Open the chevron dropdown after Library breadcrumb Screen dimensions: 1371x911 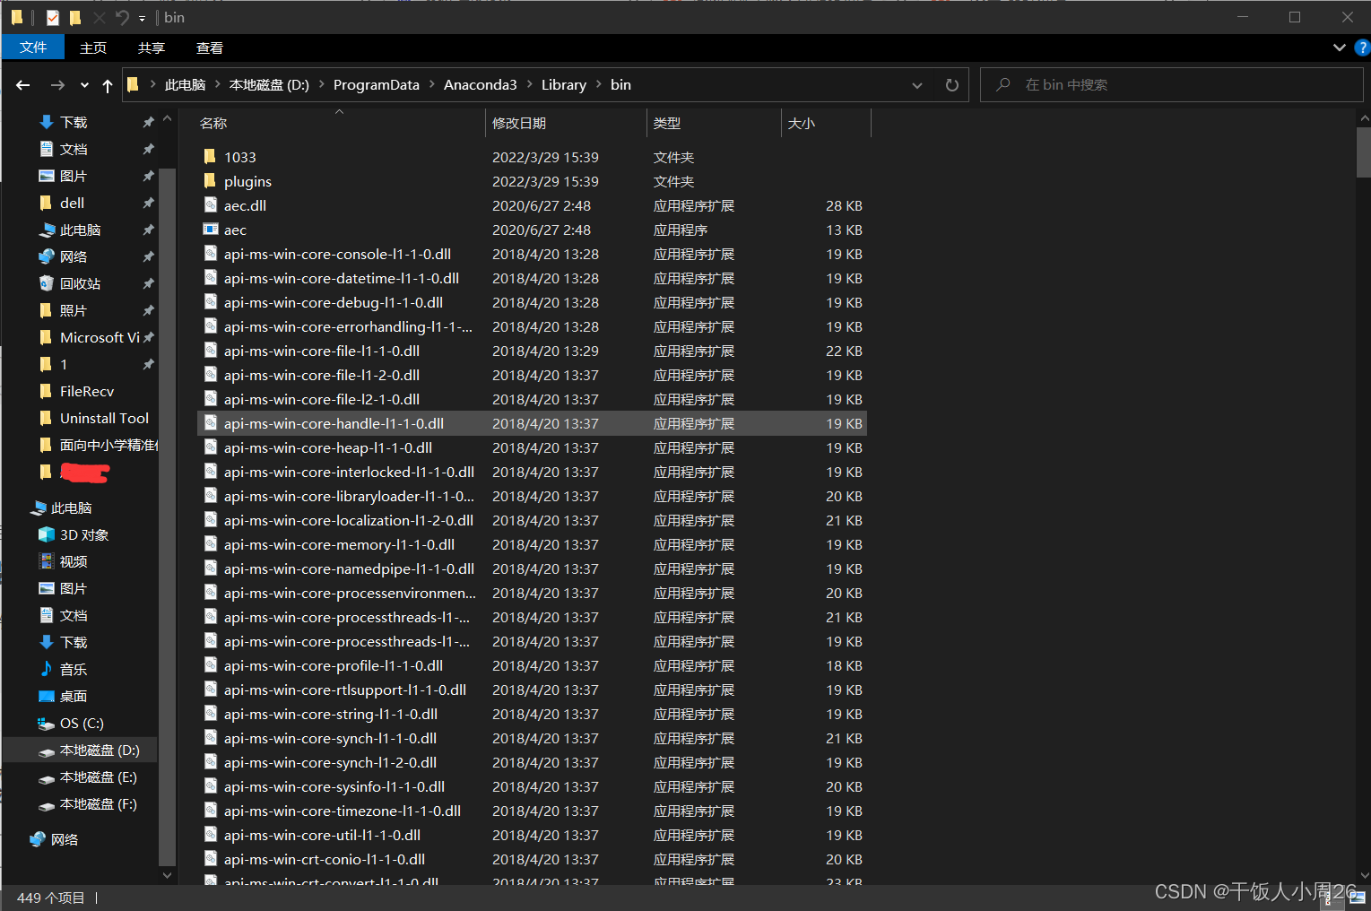pyautogui.click(x=598, y=84)
